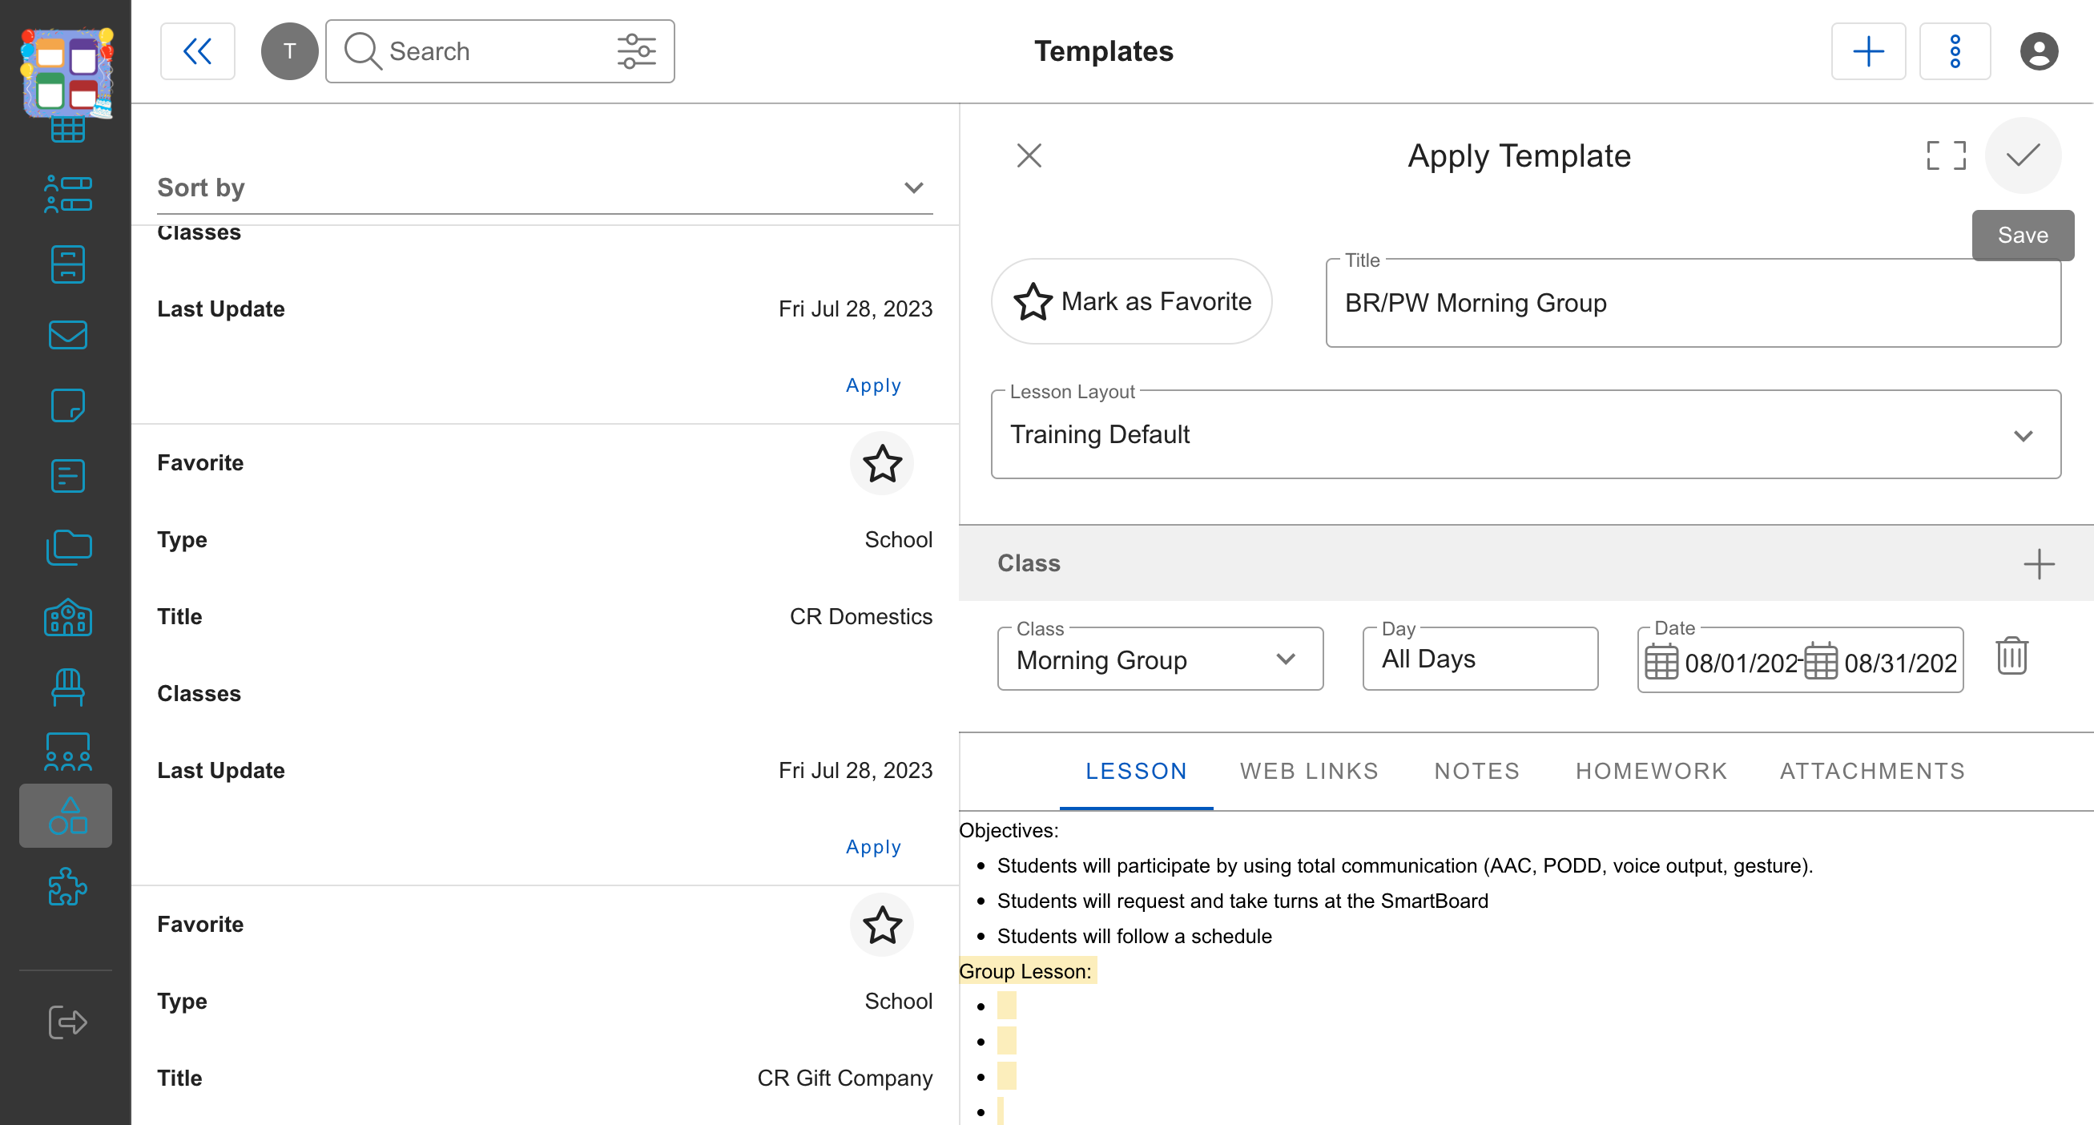Switch to the ATTACHMENTS tab
The width and height of the screenshot is (2094, 1125).
point(1872,771)
